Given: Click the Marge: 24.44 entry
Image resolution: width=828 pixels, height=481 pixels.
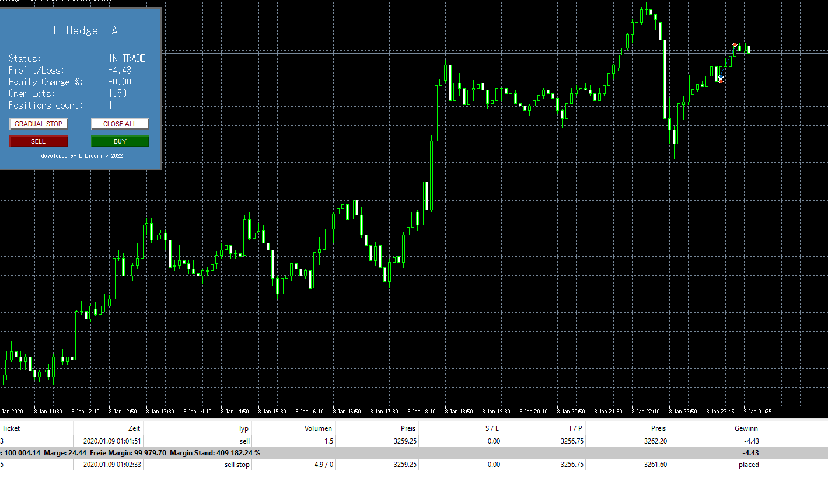Looking at the screenshot, I should (65, 453).
